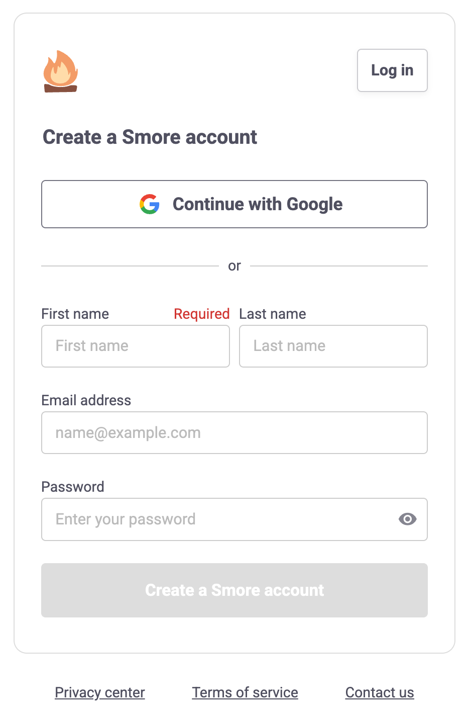The height and width of the screenshot is (715, 470).
Task: Click the Password label text
Action: coord(73,487)
